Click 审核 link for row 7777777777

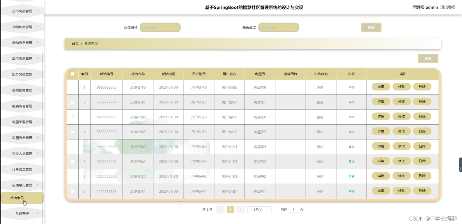[x=351, y=102]
